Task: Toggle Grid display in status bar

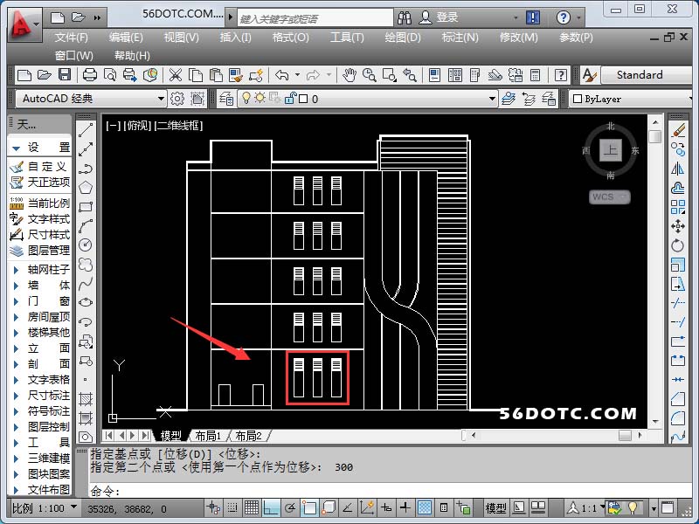Action: click(252, 507)
